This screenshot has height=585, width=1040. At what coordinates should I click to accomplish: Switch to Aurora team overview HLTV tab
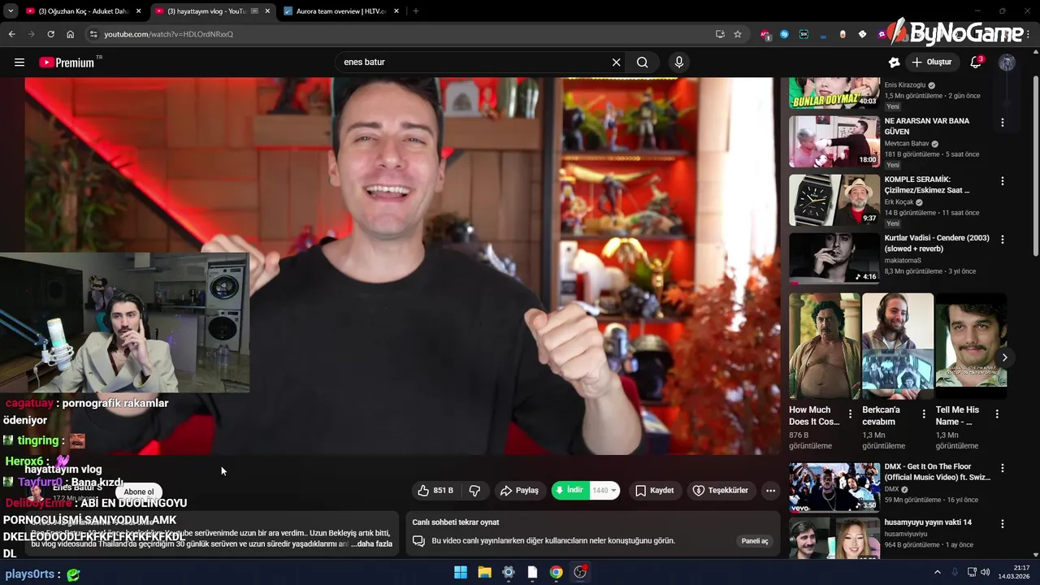click(x=341, y=11)
